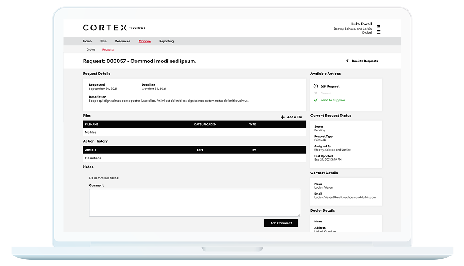Go to the Reporting section

click(166, 41)
